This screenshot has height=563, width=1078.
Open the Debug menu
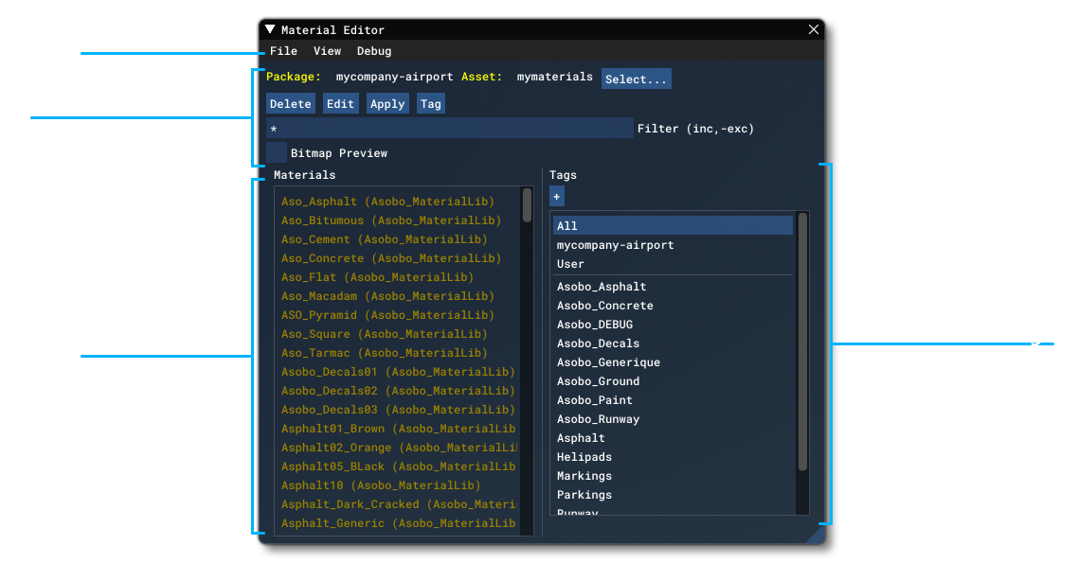[373, 51]
